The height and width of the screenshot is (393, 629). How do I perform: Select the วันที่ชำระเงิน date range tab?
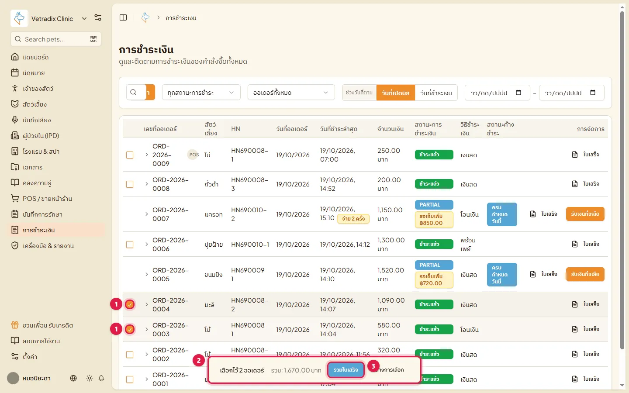[436, 93]
